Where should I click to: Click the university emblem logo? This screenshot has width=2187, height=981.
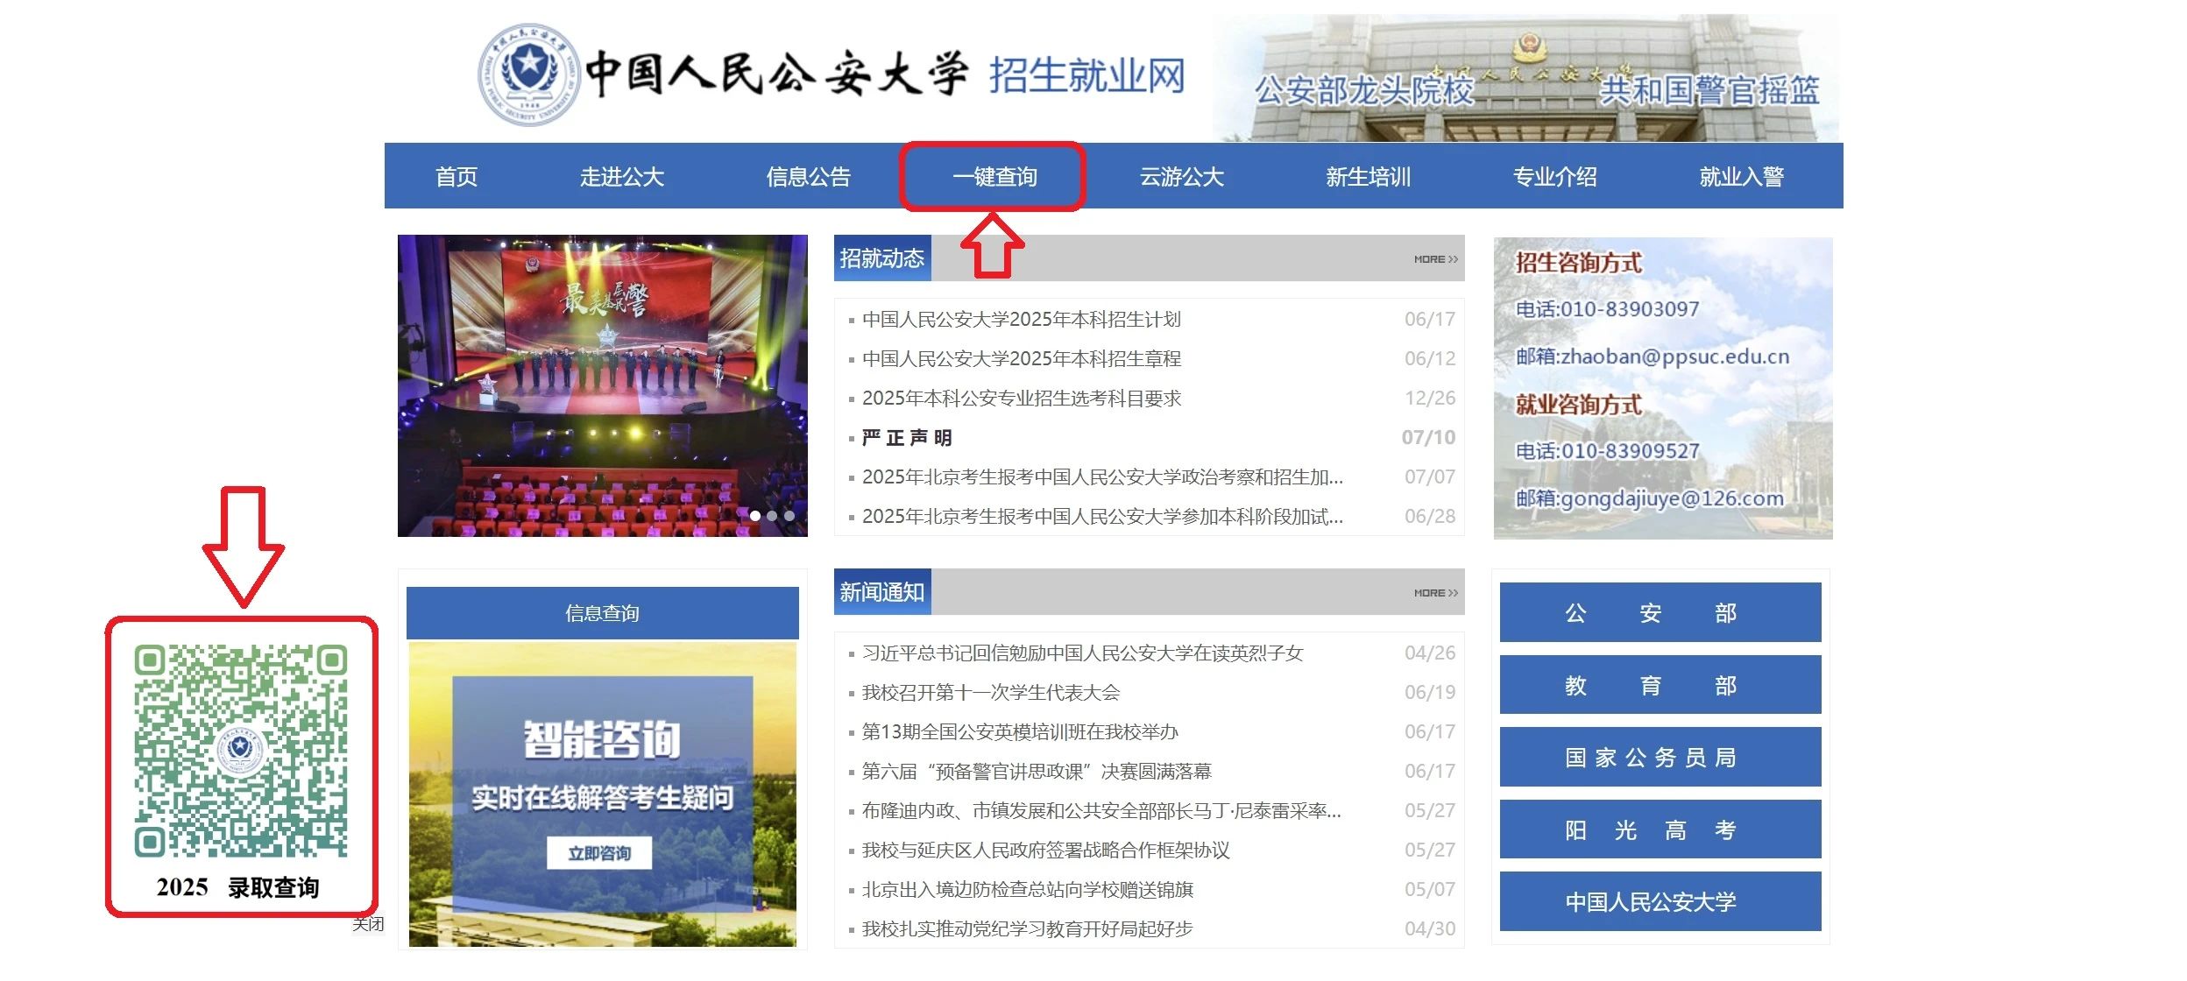click(528, 74)
